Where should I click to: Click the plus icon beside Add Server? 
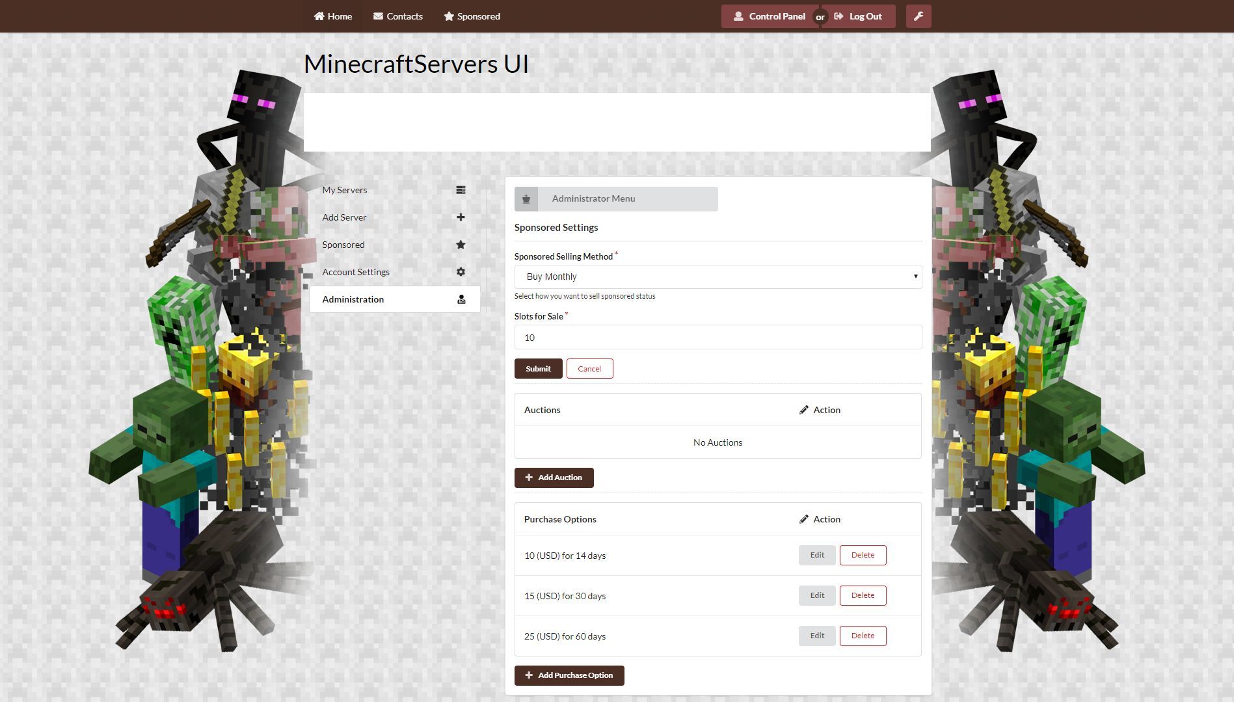461,217
